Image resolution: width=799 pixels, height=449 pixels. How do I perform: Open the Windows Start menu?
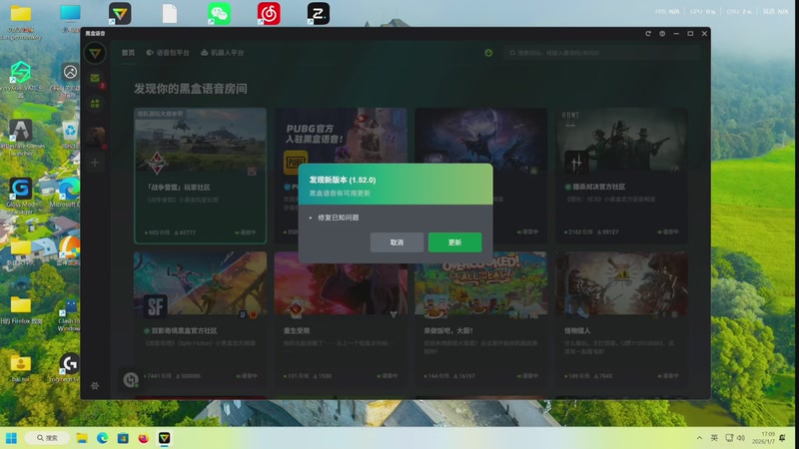click(11, 438)
